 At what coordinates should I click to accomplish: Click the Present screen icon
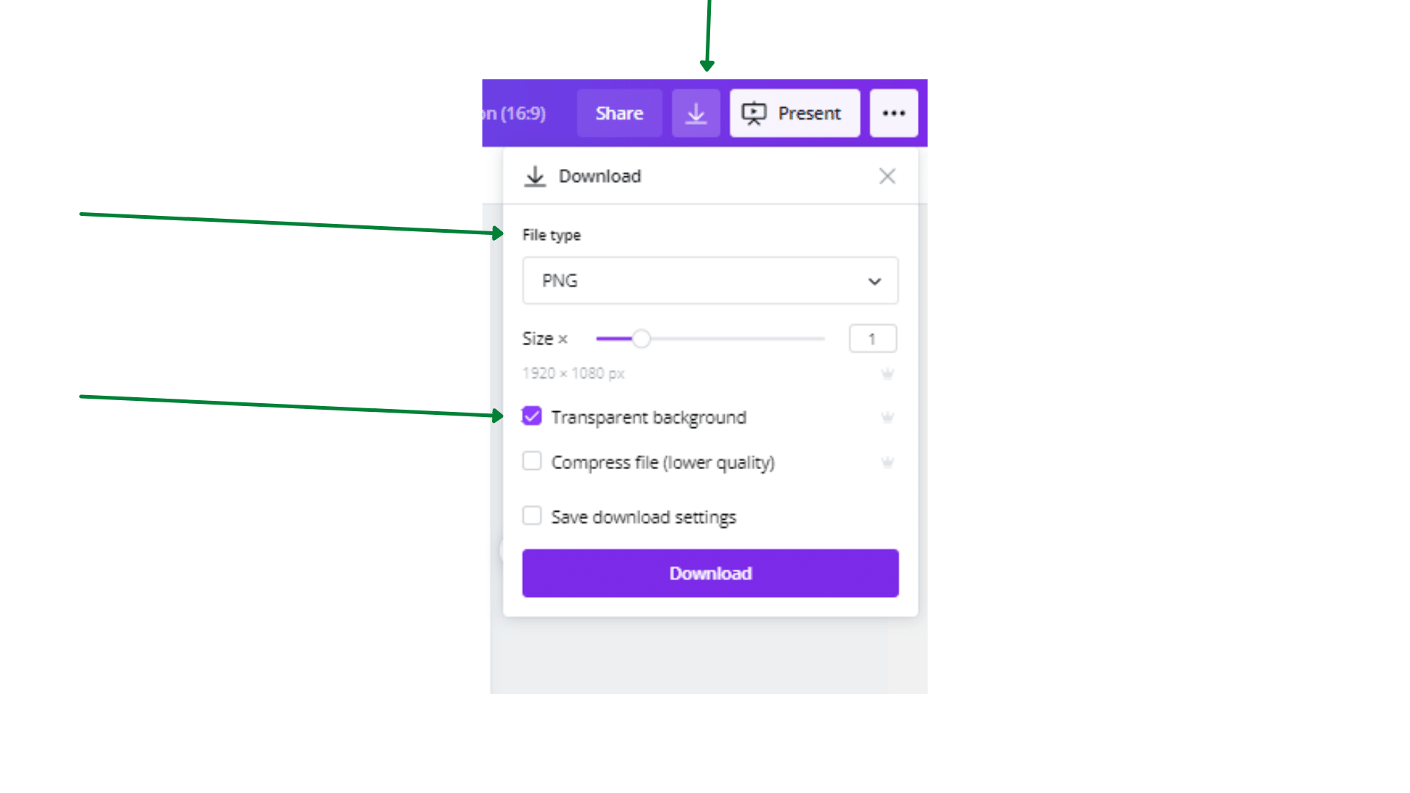coord(753,113)
